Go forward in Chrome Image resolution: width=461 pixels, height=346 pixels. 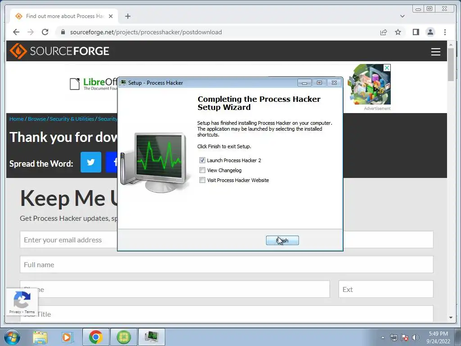pos(31,32)
